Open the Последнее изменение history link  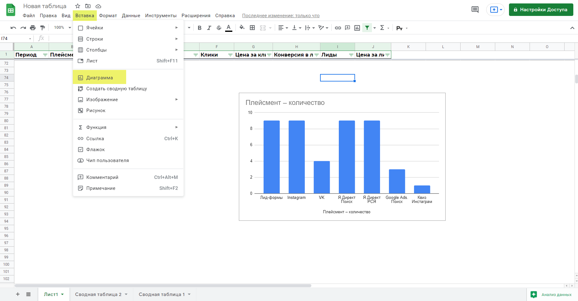281,16
